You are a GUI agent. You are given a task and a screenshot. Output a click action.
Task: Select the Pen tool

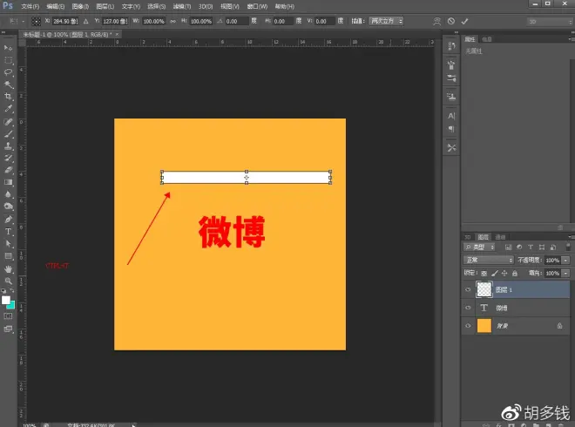pos(8,220)
